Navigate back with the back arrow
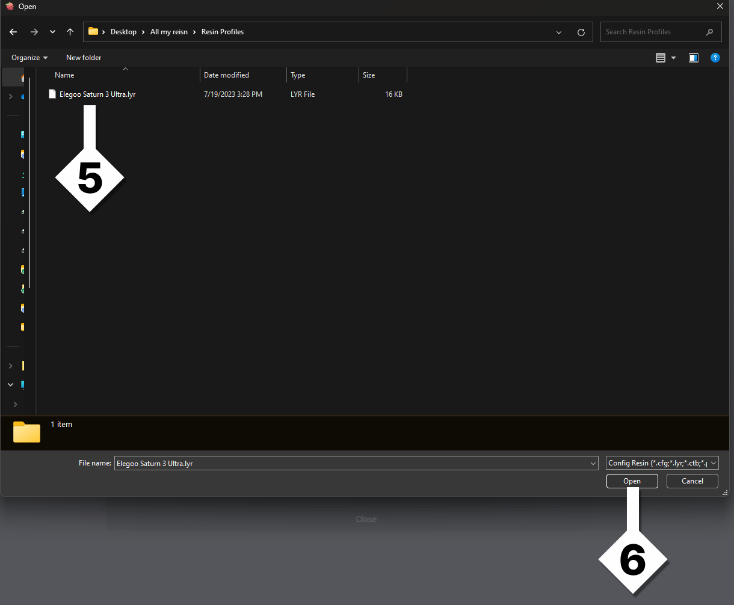Screen dimensions: 734x605 click(x=13, y=32)
